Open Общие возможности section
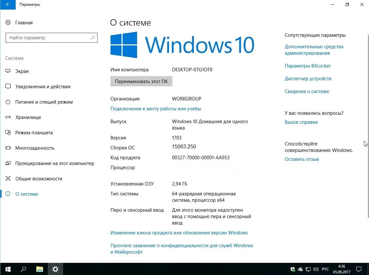 point(39,179)
